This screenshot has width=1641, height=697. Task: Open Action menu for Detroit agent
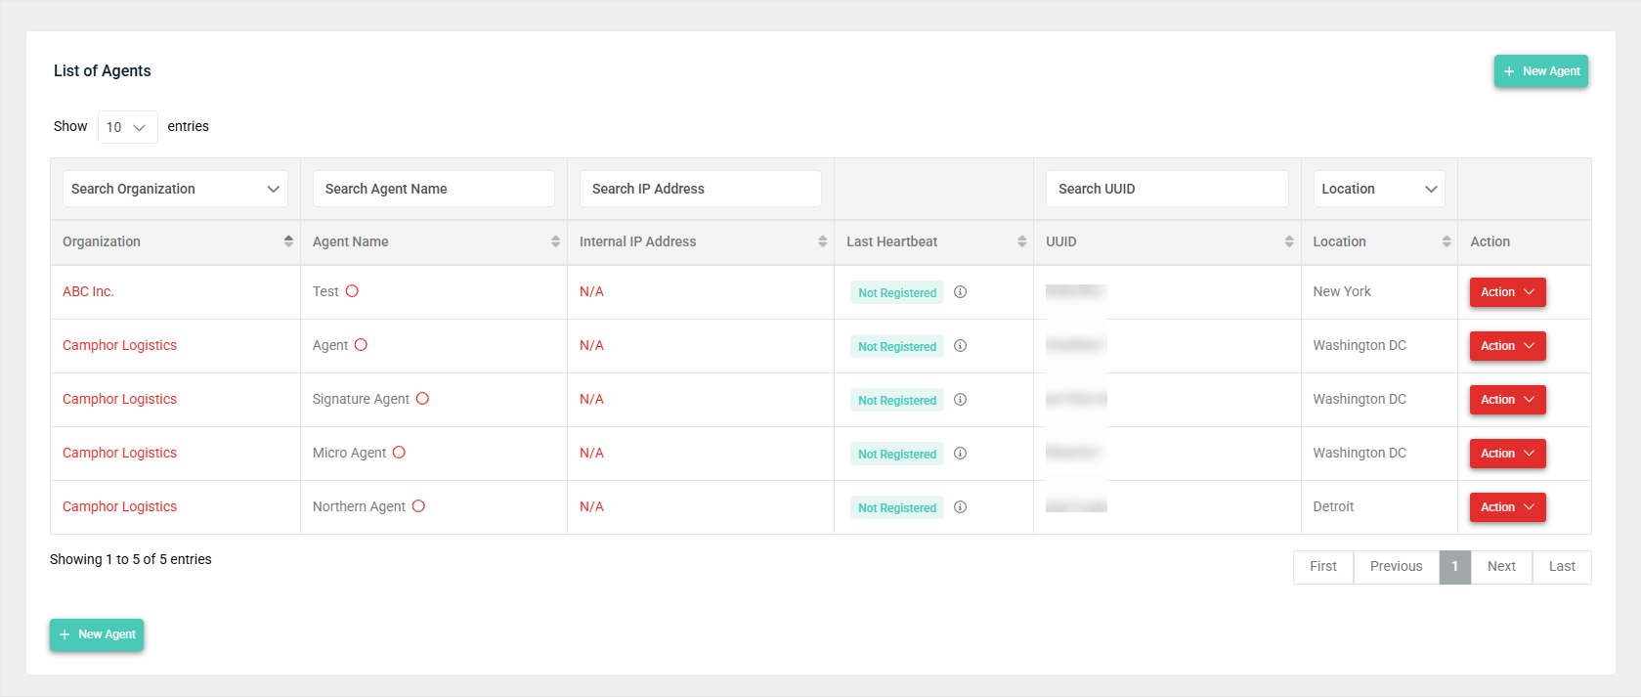tap(1507, 507)
